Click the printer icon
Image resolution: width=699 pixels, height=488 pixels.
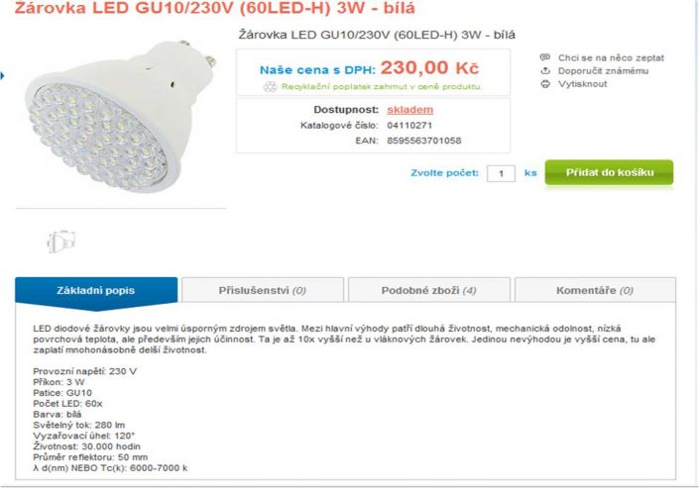tap(544, 84)
